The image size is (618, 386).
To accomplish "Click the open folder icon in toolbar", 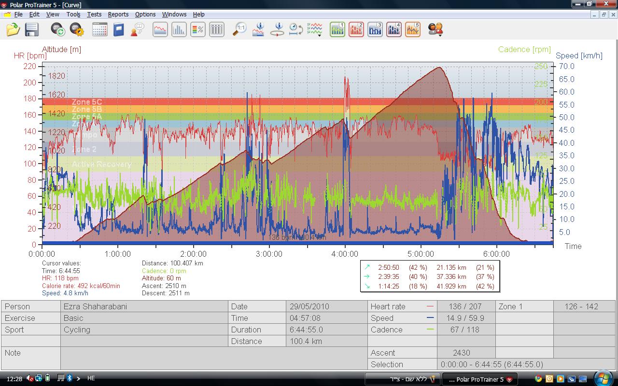I will [x=13, y=29].
